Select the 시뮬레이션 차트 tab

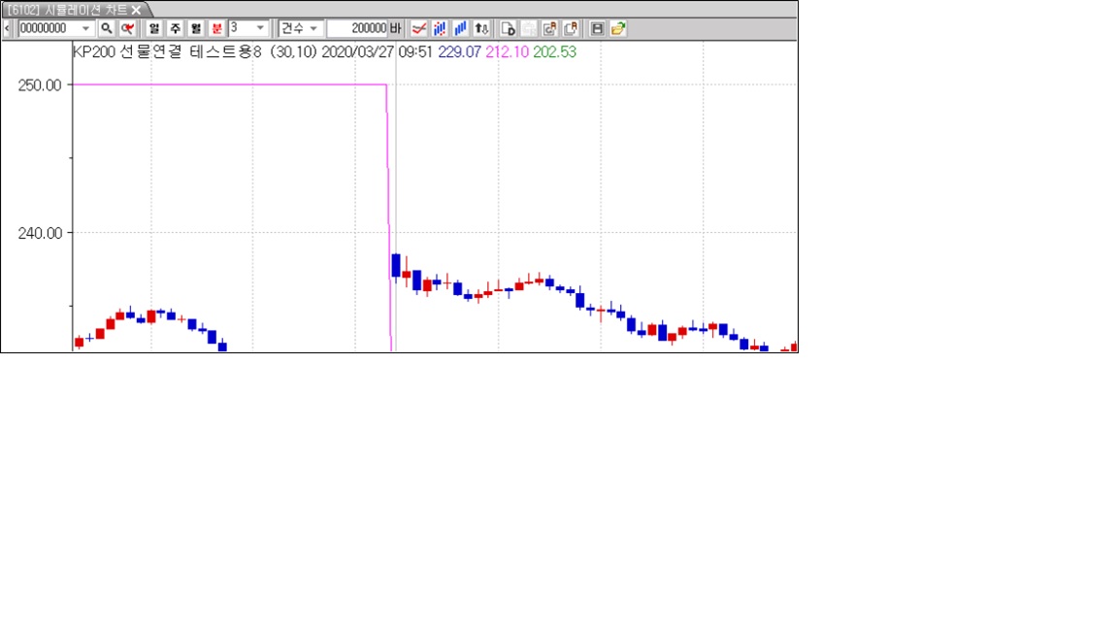click(x=66, y=9)
